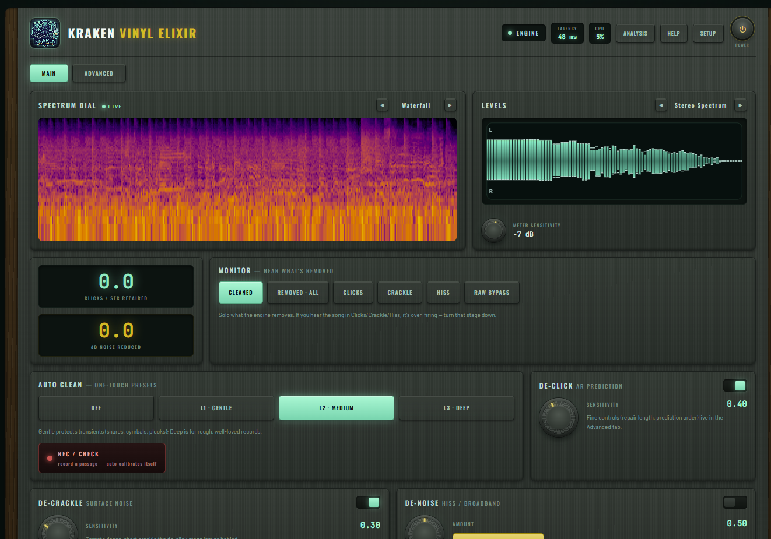Monitor the Cleaned signal
771x539 pixels.
click(x=241, y=293)
